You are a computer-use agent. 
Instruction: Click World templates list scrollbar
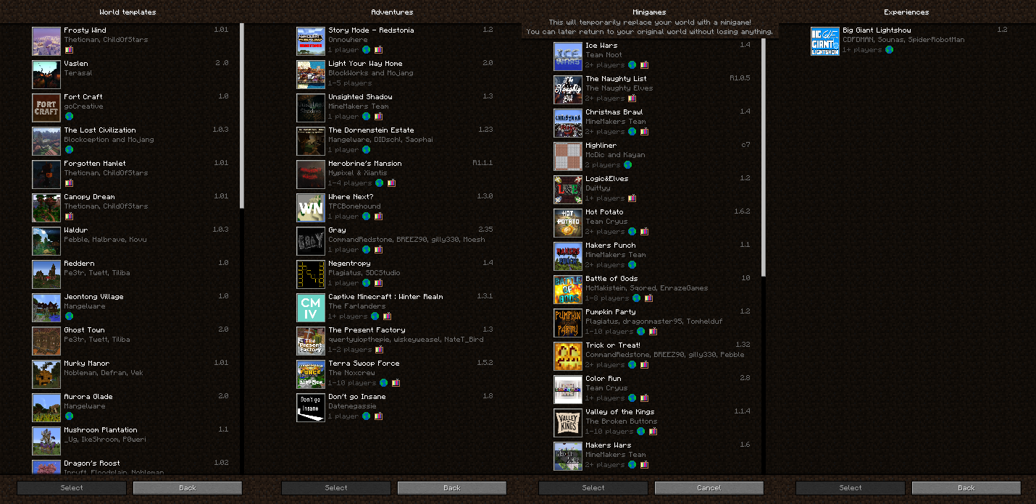(x=242, y=116)
